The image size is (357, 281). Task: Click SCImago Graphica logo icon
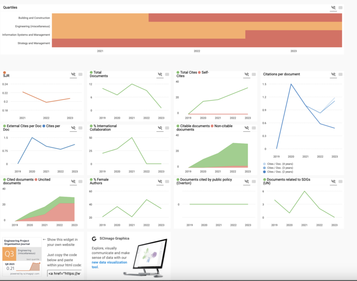click(x=94, y=239)
